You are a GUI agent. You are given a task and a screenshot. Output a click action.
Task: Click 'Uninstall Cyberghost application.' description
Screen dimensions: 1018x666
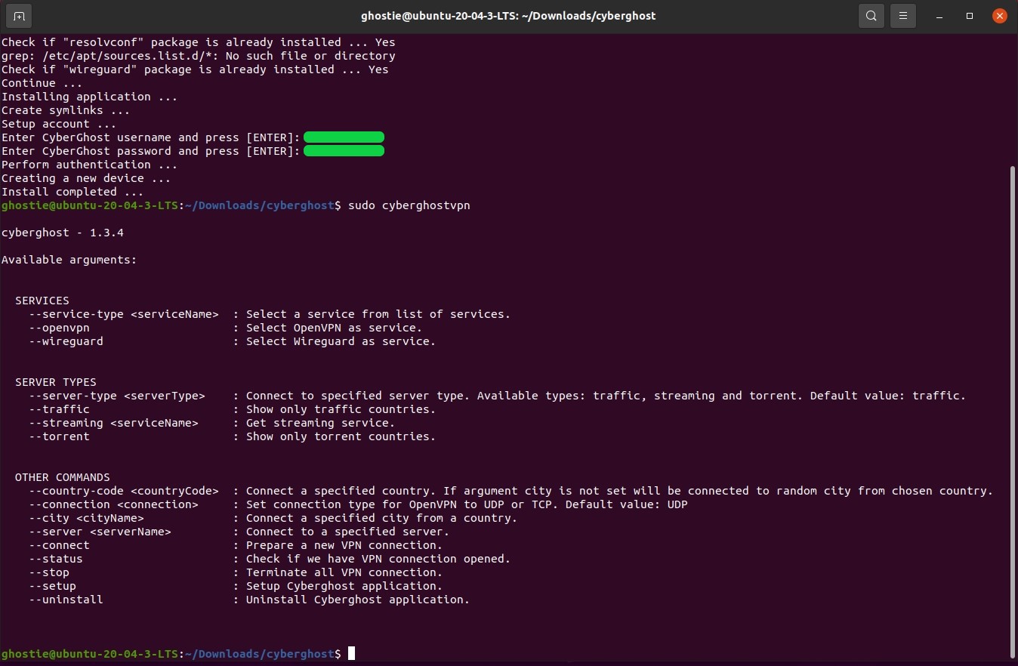click(x=358, y=600)
